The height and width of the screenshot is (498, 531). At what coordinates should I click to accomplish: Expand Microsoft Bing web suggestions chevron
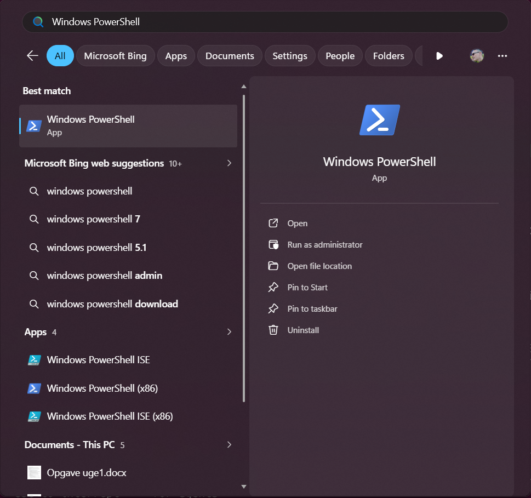pos(229,163)
